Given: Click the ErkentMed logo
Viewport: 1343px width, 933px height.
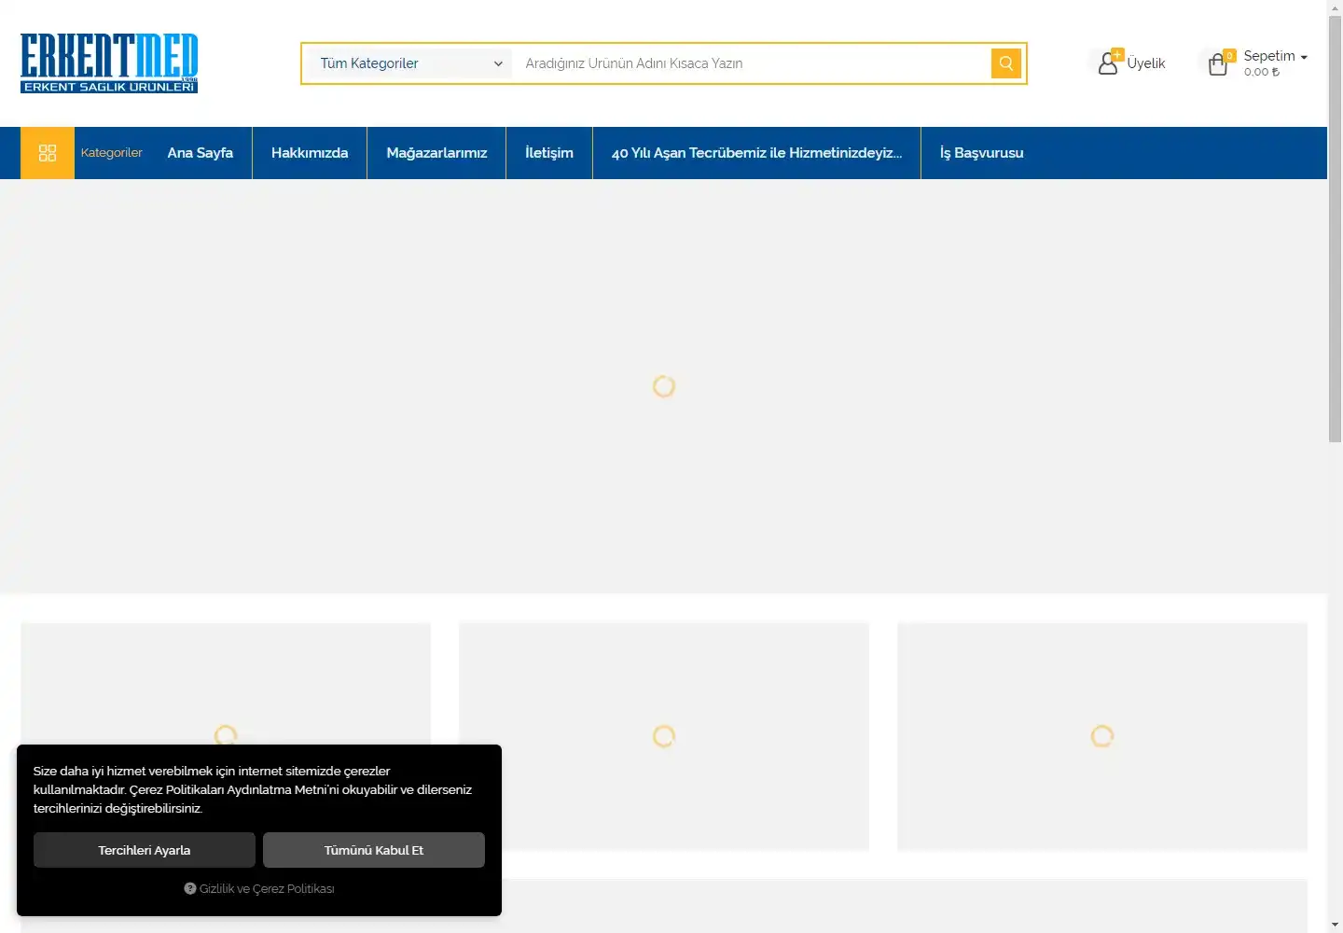Looking at the screenshot, I should click(109, 63).
